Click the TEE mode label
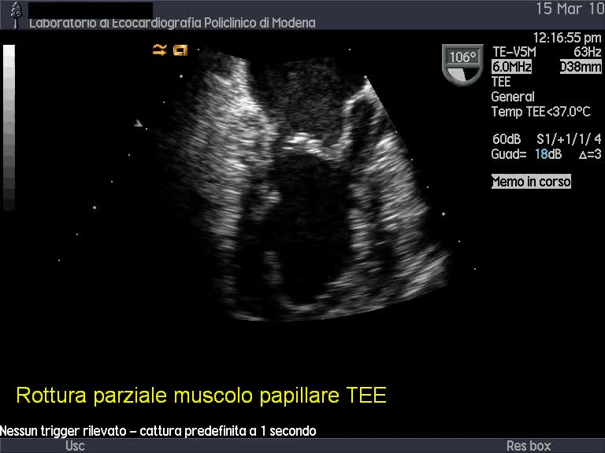This screenshot has width=605, height=453. pos(501,82)
